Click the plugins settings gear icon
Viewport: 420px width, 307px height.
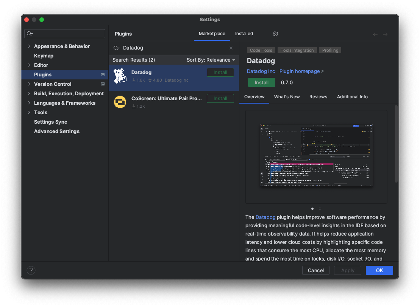[x=275, y=34]
